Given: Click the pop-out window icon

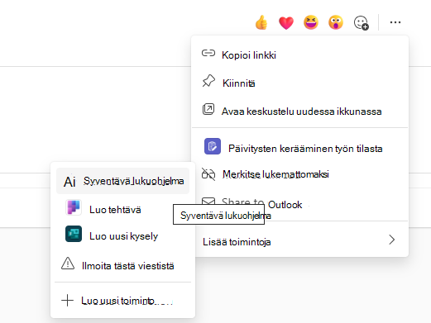Looking at the screenshot, I should 208,109.
